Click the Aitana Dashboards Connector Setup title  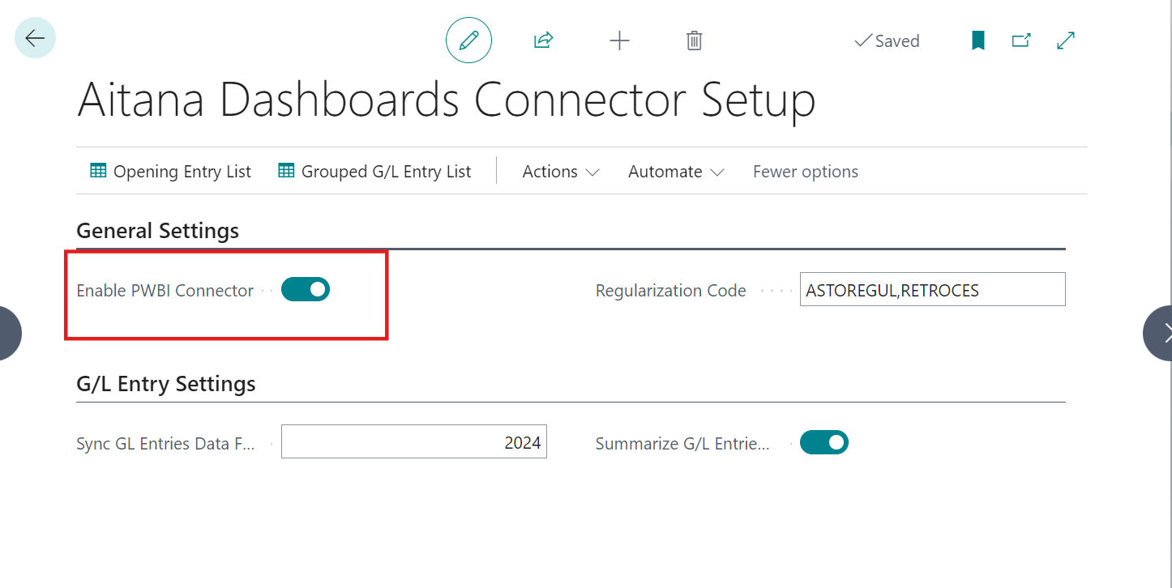(446, 100)
